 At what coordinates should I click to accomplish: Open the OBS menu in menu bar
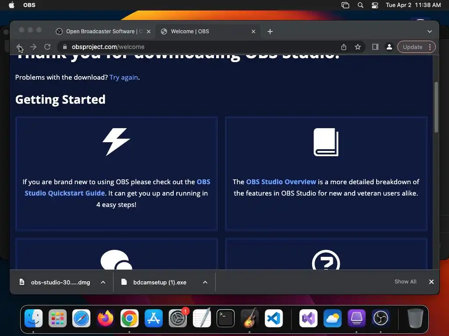point(29,5)
